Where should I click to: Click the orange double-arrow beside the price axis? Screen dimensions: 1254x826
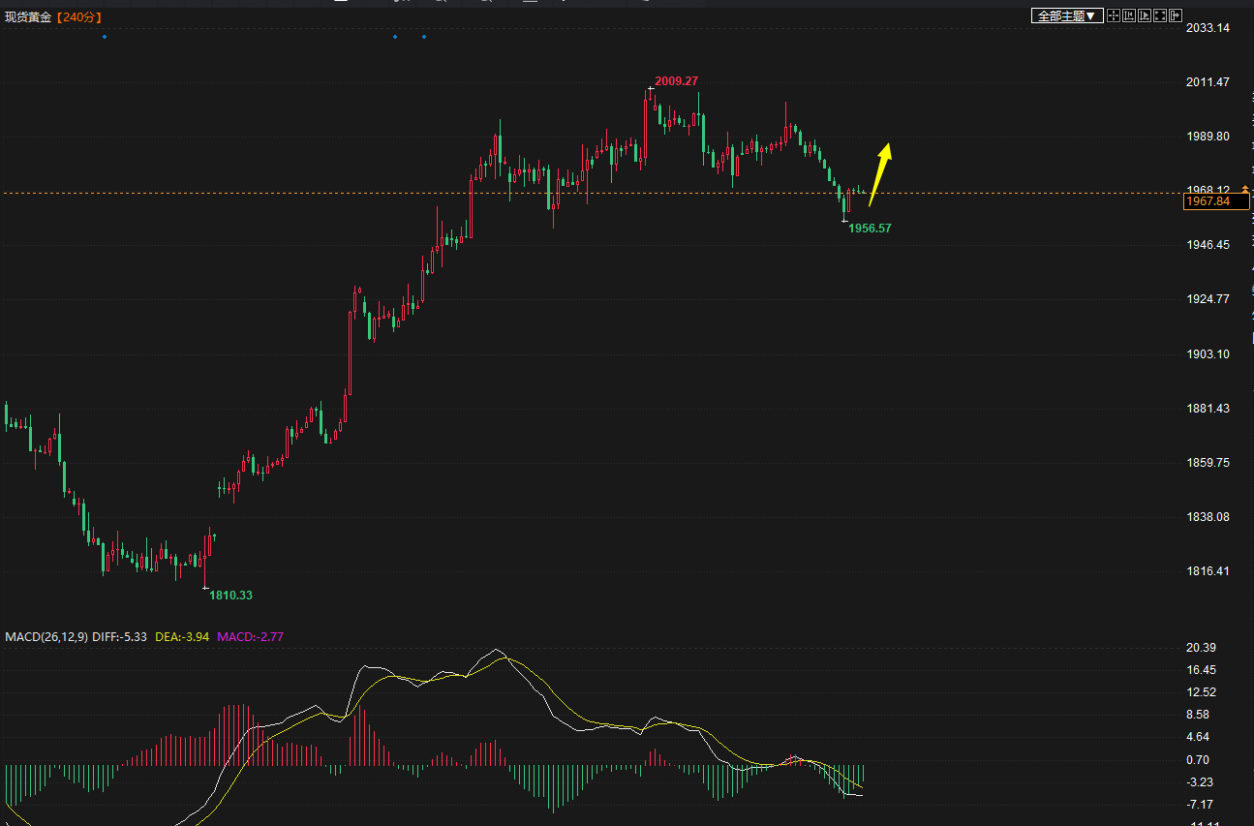coord(1245,189)
